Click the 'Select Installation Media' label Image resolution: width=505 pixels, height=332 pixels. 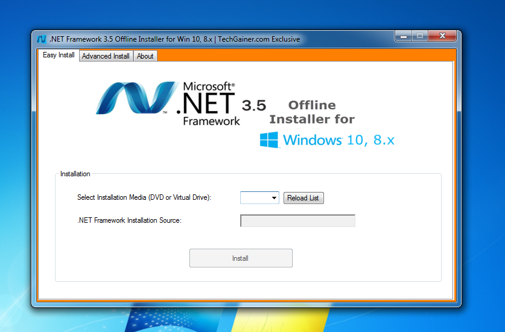coord(144,197)
